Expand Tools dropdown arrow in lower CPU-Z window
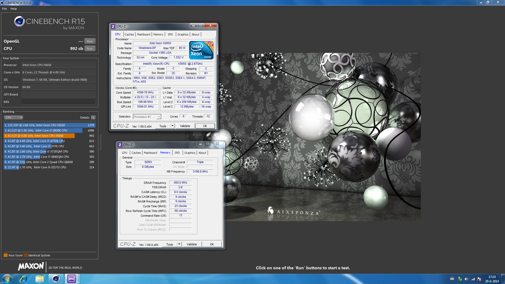This screenshot has width=505, height=284. pos(179,244)
